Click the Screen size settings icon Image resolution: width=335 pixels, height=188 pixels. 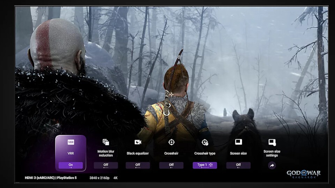click(x=272, y=142)
